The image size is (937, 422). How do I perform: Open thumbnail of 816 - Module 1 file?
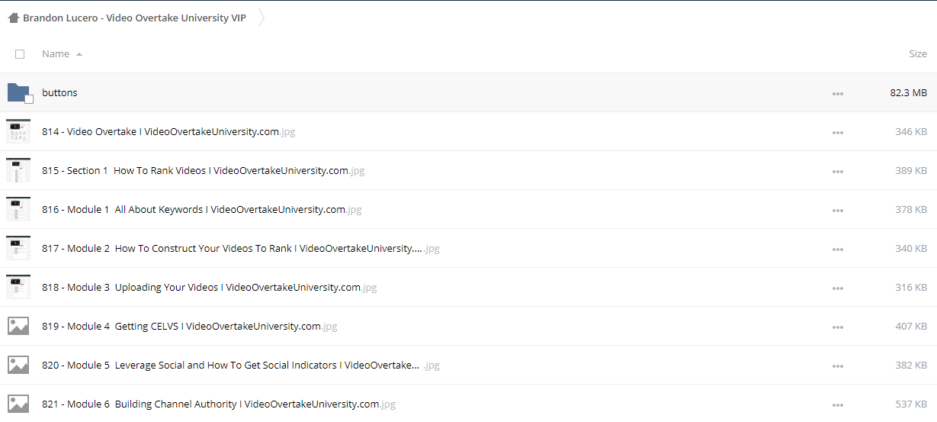point(18,209)
